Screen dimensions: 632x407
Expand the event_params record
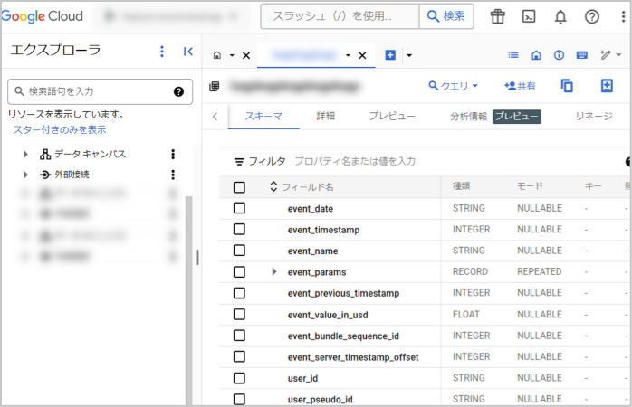pyautogui.click(x=274, y=271)
